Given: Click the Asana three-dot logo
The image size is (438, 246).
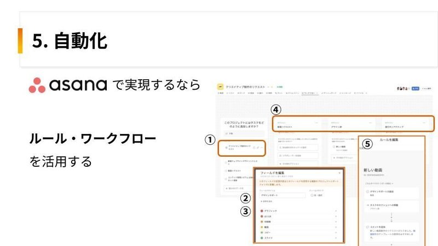Looking at the screenshot, I should 37,85.
